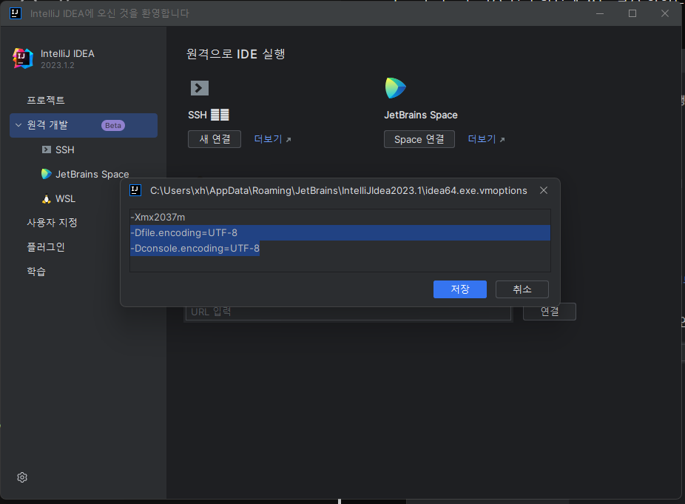Select WSL in sidebar tree
The height and width of the screenshot is (504, 685).
pyautogui.click(x=59, y=198)
